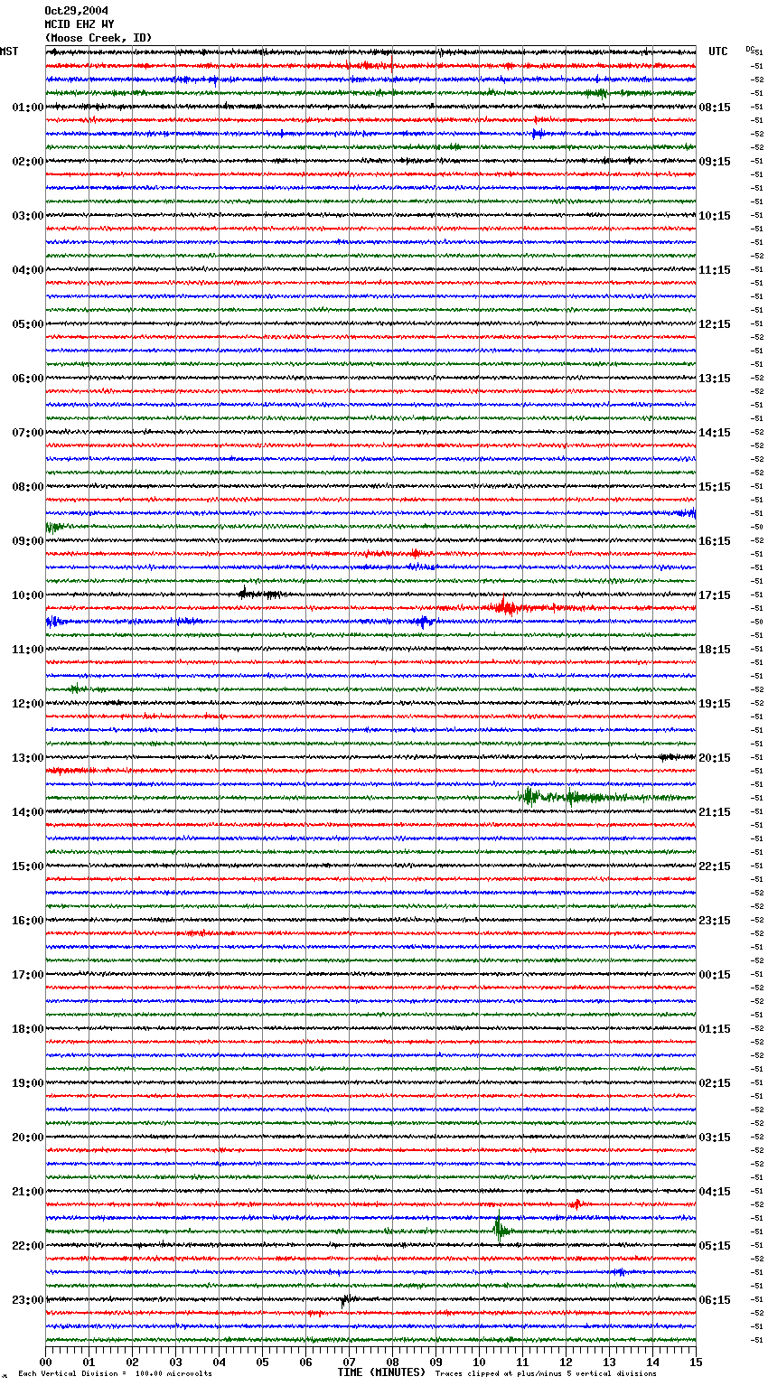Click the 21:00 MST time label
Viewport: 768px width, 1386px height.
tap(28, 1192)
